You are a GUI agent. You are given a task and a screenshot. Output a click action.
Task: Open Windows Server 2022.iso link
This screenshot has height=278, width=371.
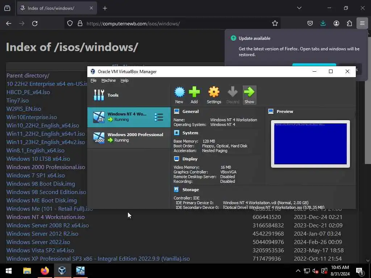point(38,242)
